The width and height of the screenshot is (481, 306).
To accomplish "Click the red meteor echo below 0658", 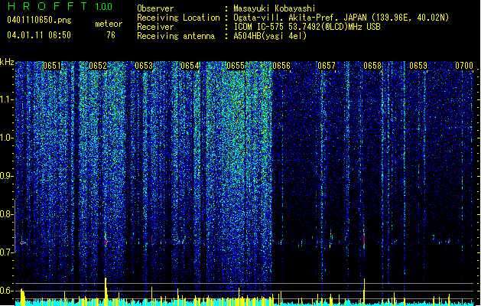I will pyautogui.click(x=364, y=239).
